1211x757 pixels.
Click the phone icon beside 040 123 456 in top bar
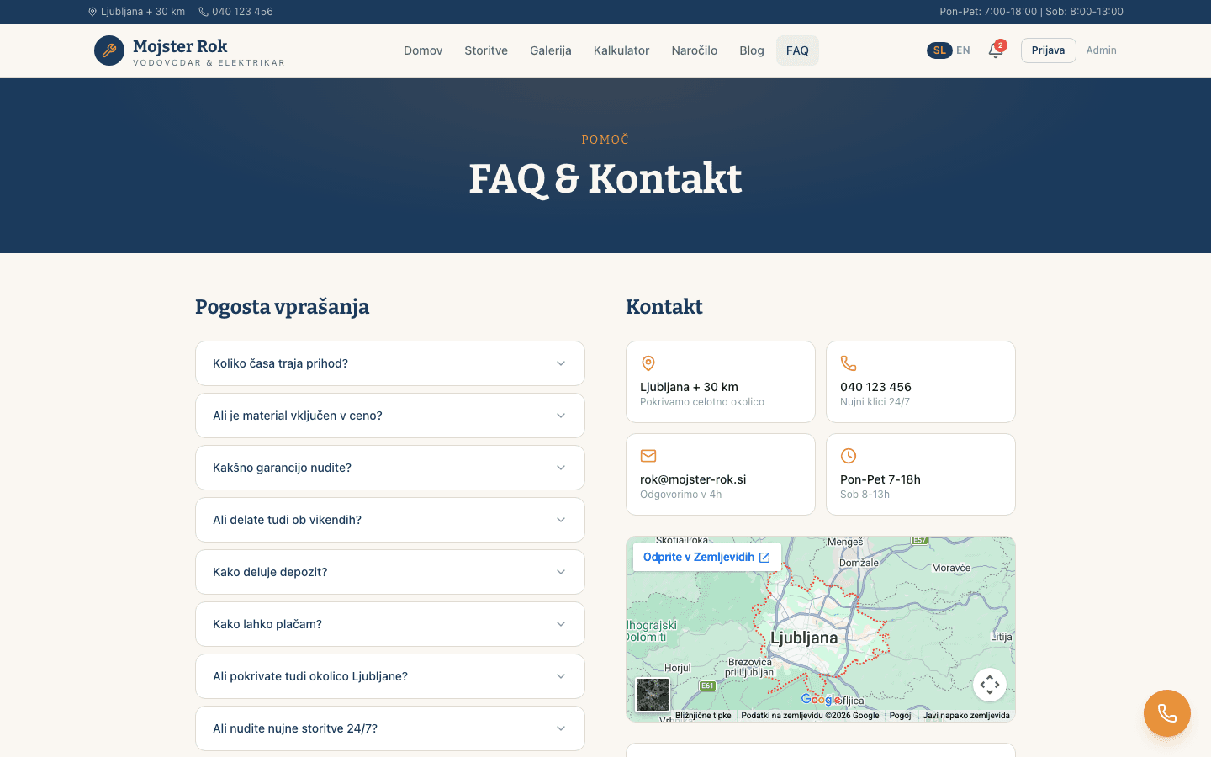pyautogui.click(x=204, y=12)
